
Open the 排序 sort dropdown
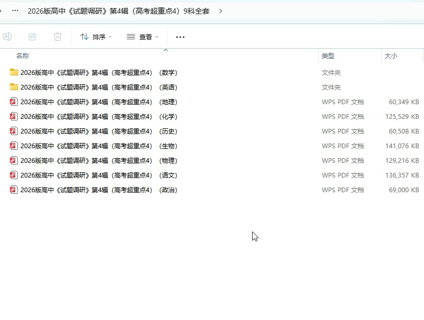(96, 37)
